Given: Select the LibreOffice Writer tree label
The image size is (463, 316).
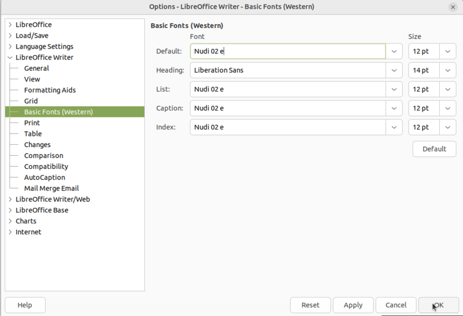Looking at the screenshot, I should (45, 58).
